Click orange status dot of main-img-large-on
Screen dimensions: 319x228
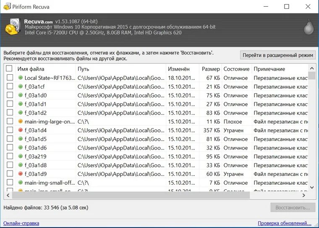20,121
